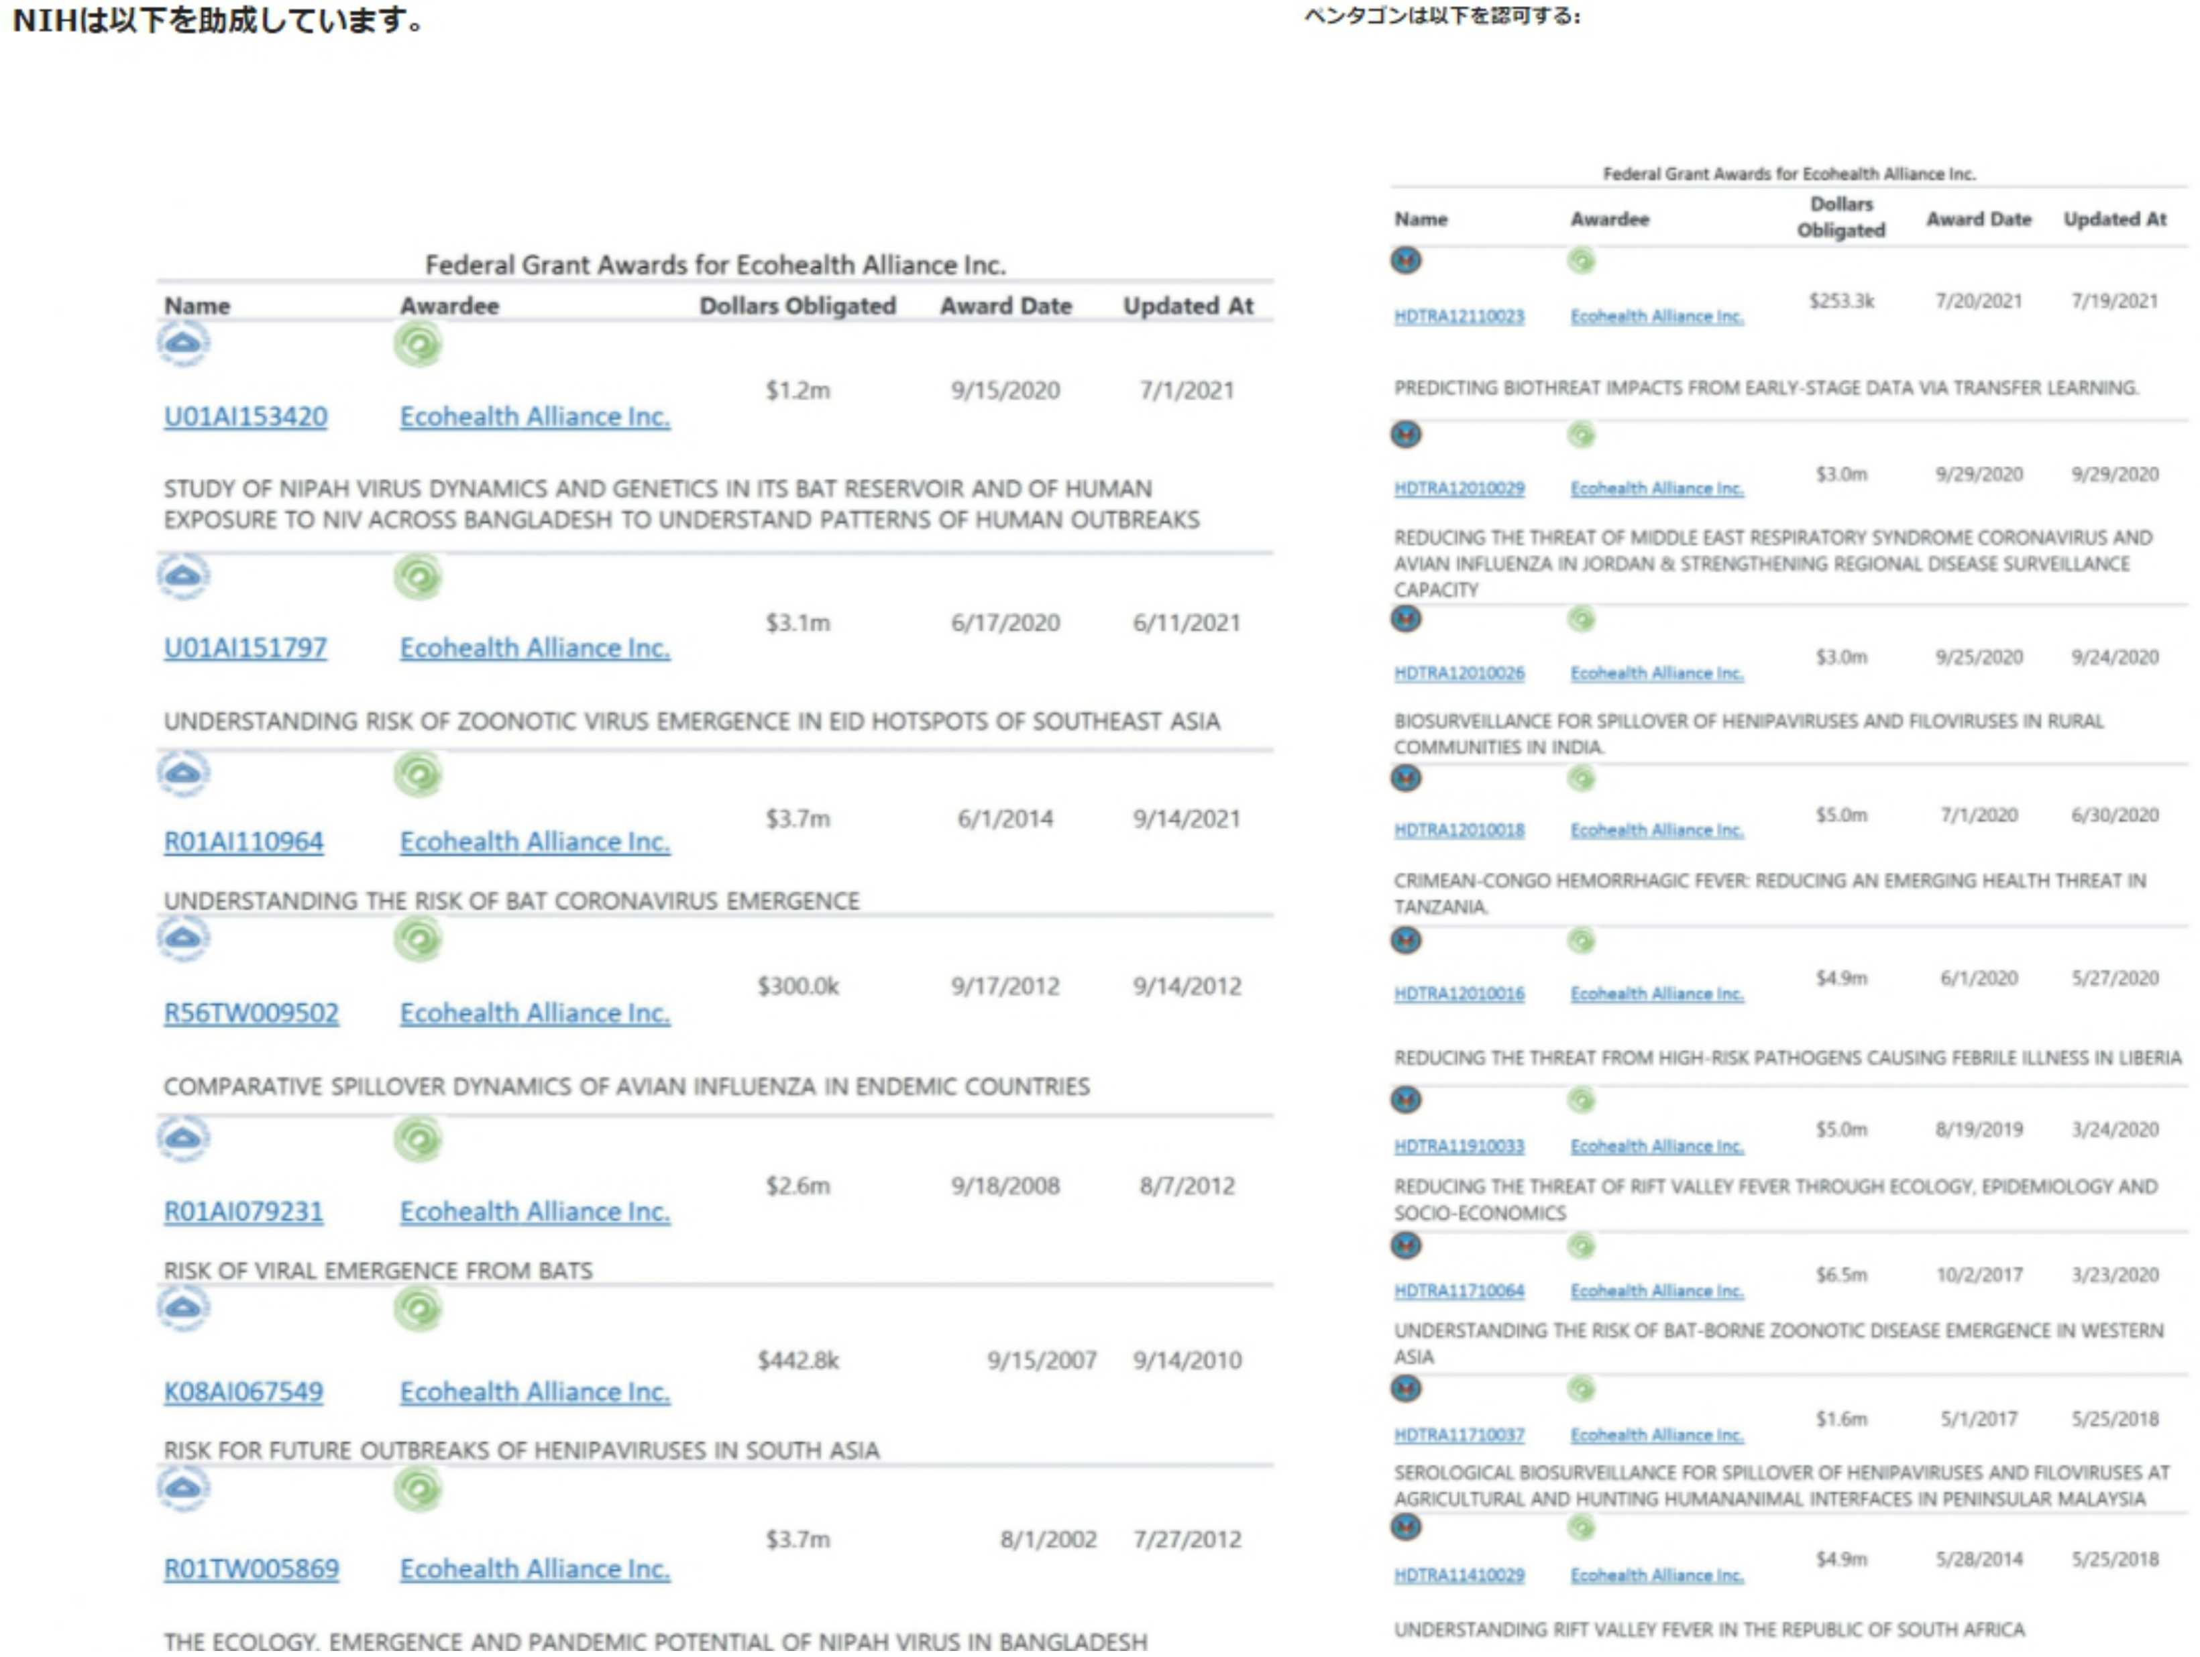Click updated date 7/19/2021 in HDTRA12110023 row
This screenshot has width=2200, height=1657.
pyautogui.click(x=2115, y=301)
